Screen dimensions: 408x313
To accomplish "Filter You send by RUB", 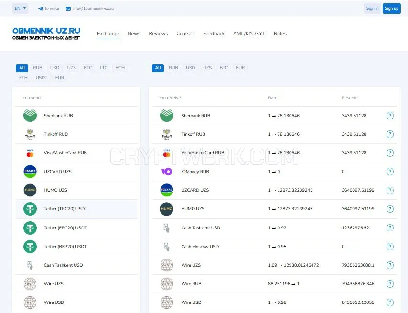I will click(x=37, y=68).
